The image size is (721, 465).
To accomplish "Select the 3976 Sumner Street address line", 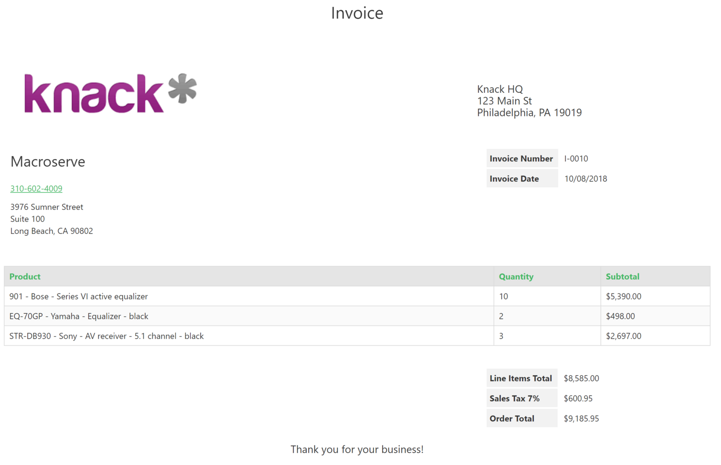I will coord(47,207).
